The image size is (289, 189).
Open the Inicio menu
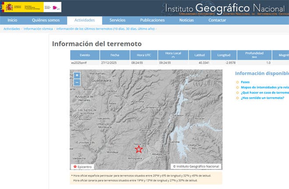[x=12, y=20]
